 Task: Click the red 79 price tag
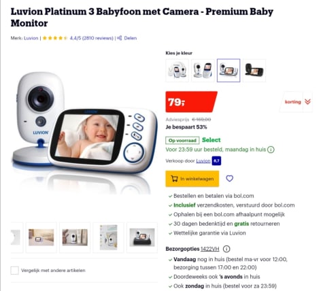click(x=191, y=102)
